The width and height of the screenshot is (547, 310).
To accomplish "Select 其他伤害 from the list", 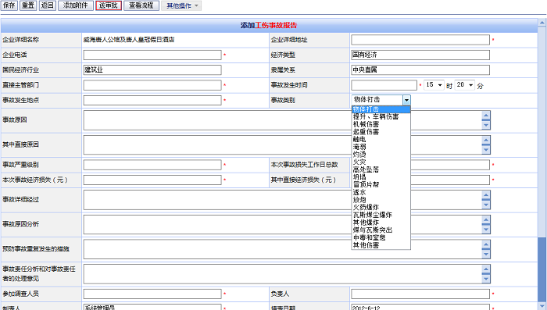I will pos(381,245).
